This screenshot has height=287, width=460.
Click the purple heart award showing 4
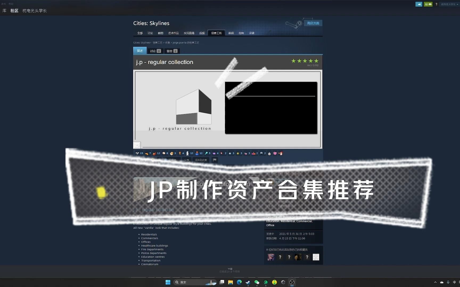click(215, 153)
